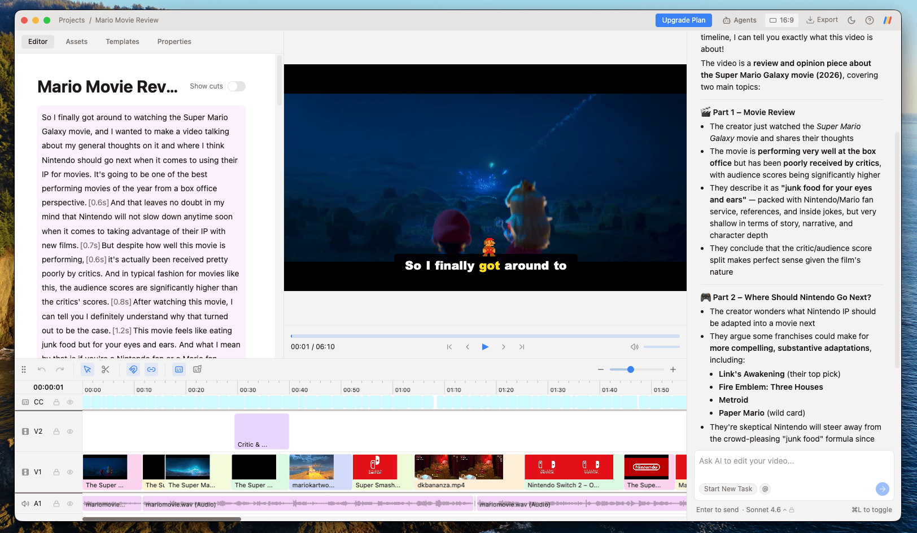Step back one frame
This screenshot has width=917, height=533.
point(468,347)
